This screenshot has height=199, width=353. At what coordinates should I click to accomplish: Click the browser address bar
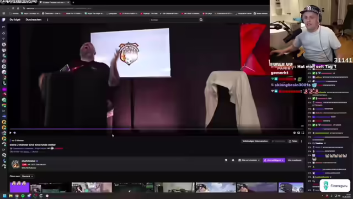[x=144, y=8]
